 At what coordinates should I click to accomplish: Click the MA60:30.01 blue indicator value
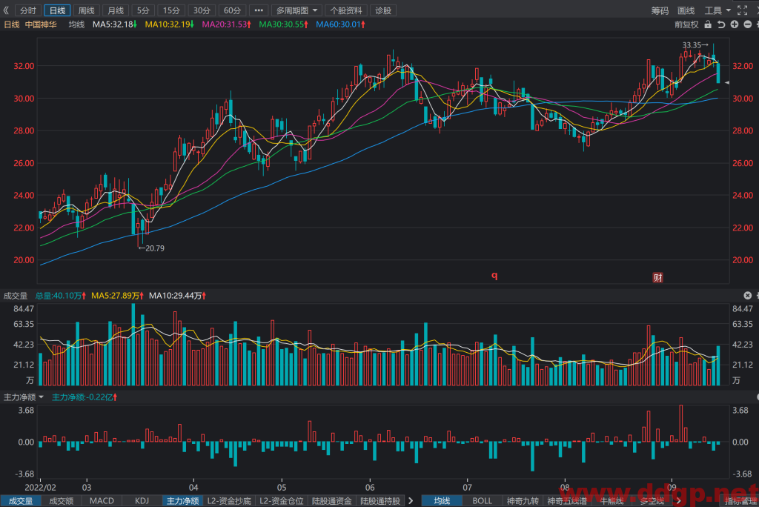(x=340, y=24)
